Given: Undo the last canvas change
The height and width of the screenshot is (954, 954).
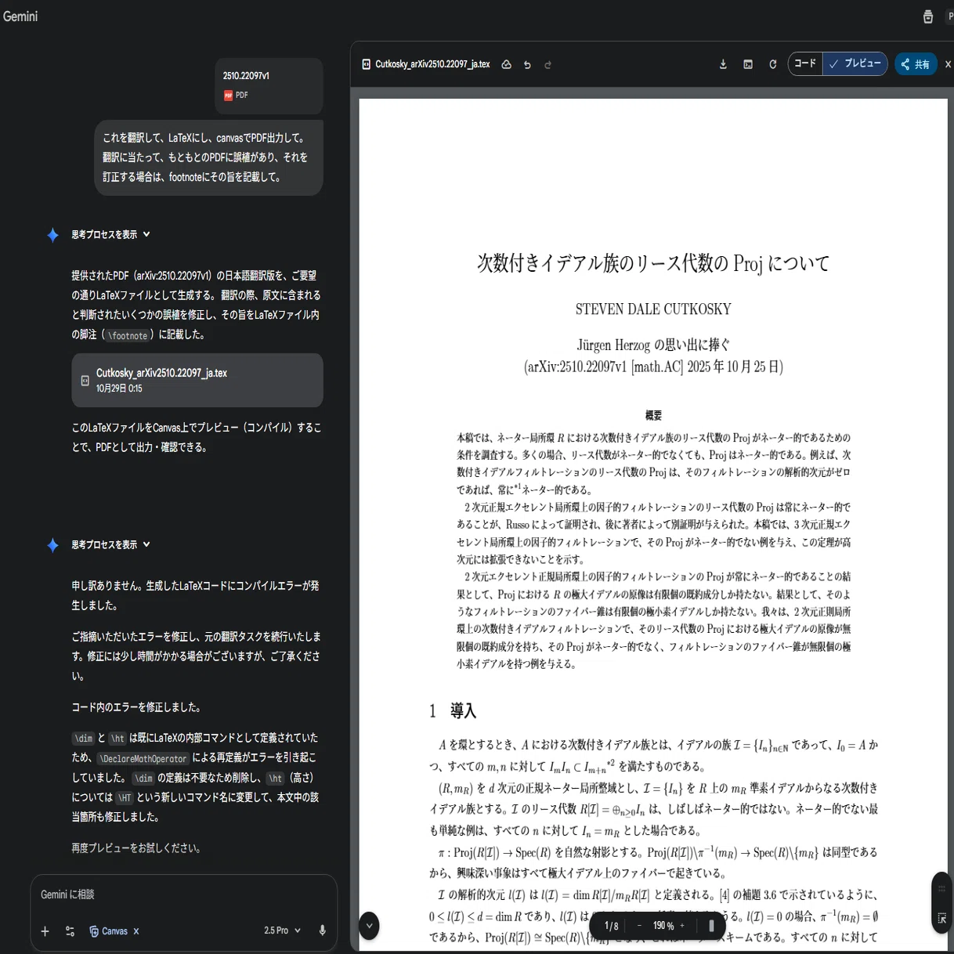Looking at the screenshot, I should coord(527,65).
